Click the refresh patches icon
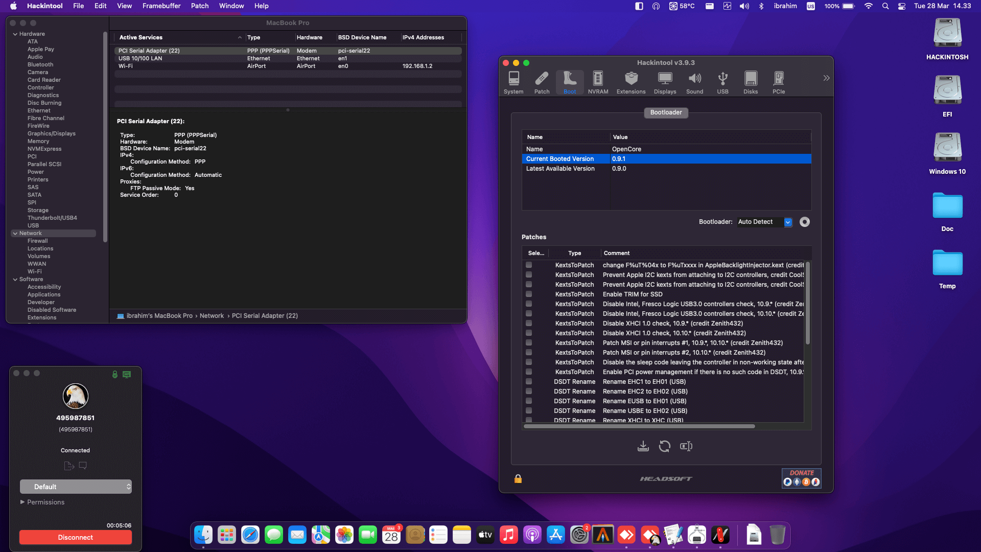The width and height of the screenshot is (981, 552). pos(664,446)
